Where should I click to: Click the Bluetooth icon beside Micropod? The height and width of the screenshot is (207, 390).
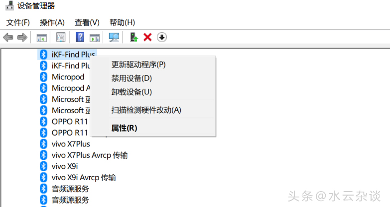[43, 77]
